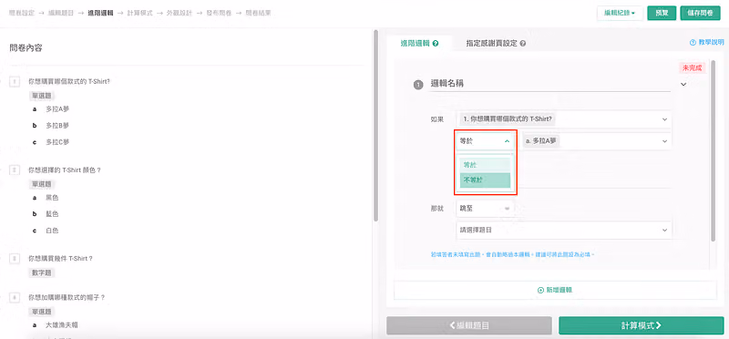Collapse the logic card with chevron
729x339 pixels.
click(683, 85)
